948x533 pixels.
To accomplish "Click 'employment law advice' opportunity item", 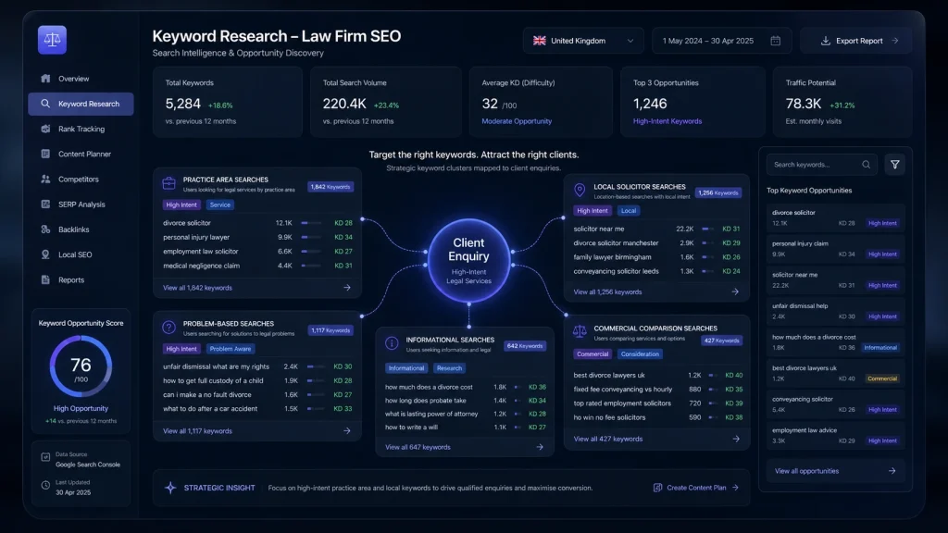I will pyautogui.click(x=836, y=435).
